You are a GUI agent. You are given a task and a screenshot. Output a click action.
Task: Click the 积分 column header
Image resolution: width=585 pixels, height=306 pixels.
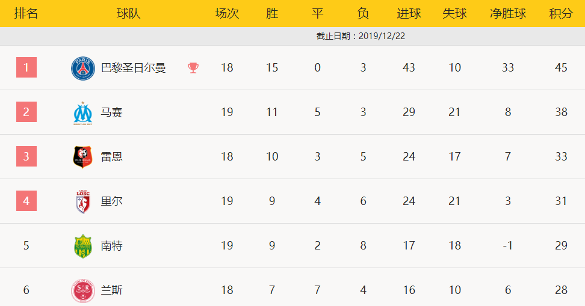pyautogui.click(x=561, y=14)
